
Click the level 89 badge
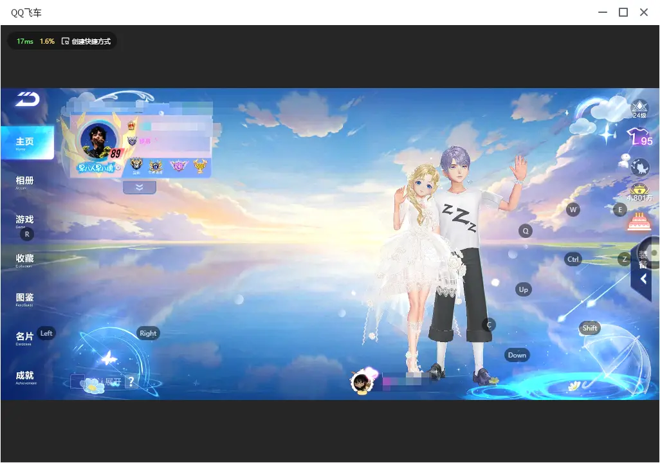pyautogui.click(x=115, y=154)
